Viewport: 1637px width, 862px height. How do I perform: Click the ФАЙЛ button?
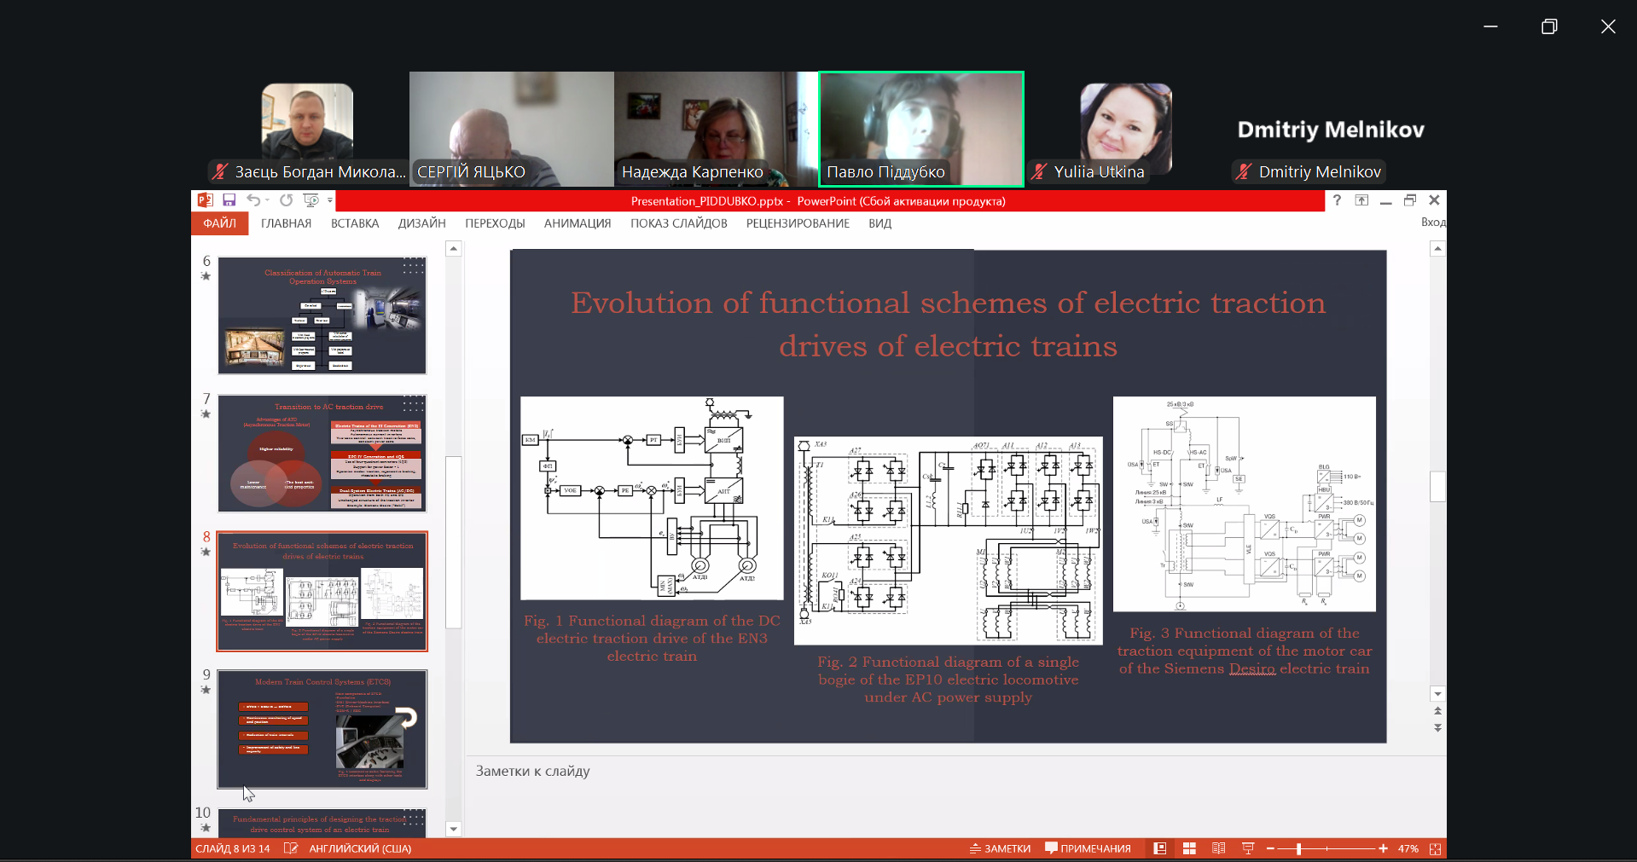pyautogui.click(x=219, y=223)
